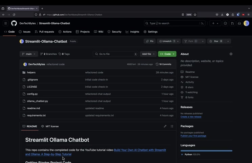
Task: Click Create a new release link
Action: (191, 116)
